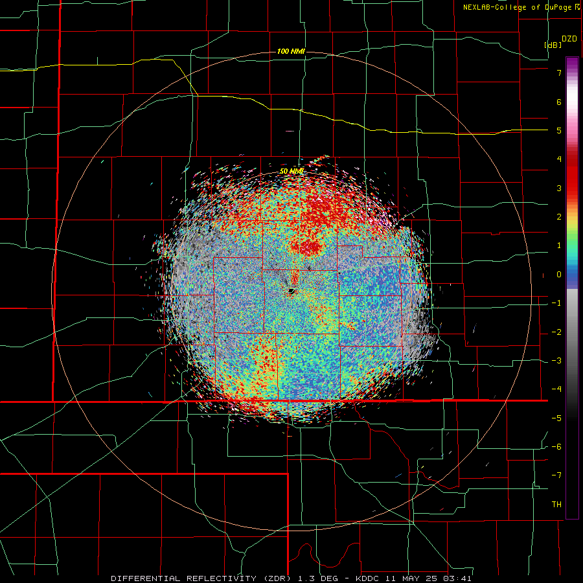Click the 3 value on the dB scale
Screen dimensions: 583x583
[x=559, y=188]
